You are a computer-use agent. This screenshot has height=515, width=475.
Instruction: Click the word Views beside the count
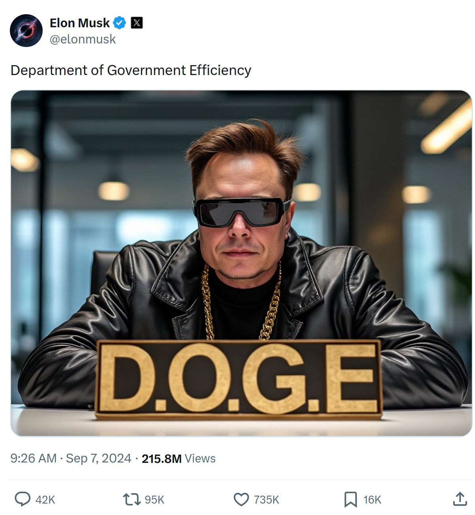click(200, 459)
